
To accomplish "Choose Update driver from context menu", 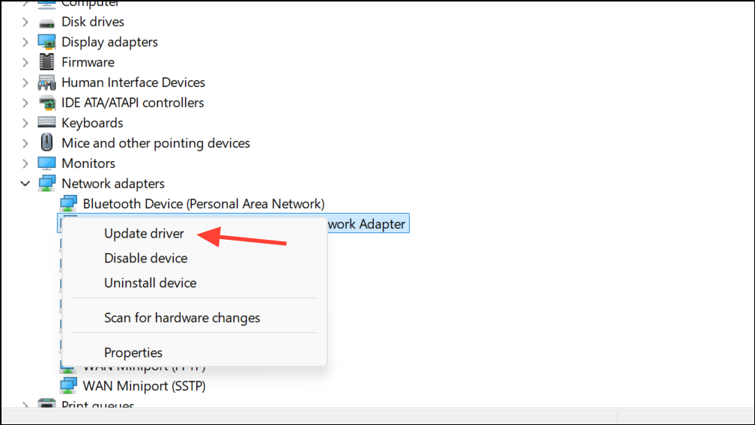I will pos(144,233).
